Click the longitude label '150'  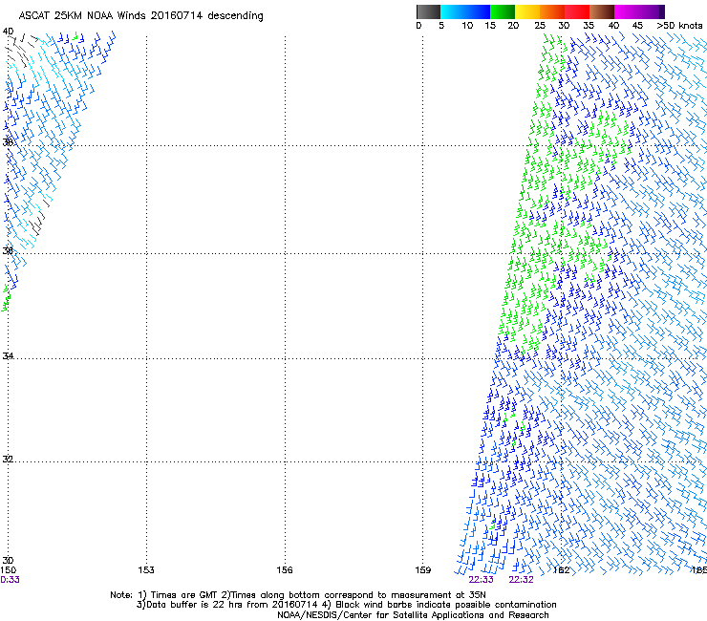click(x=9, y=570)
